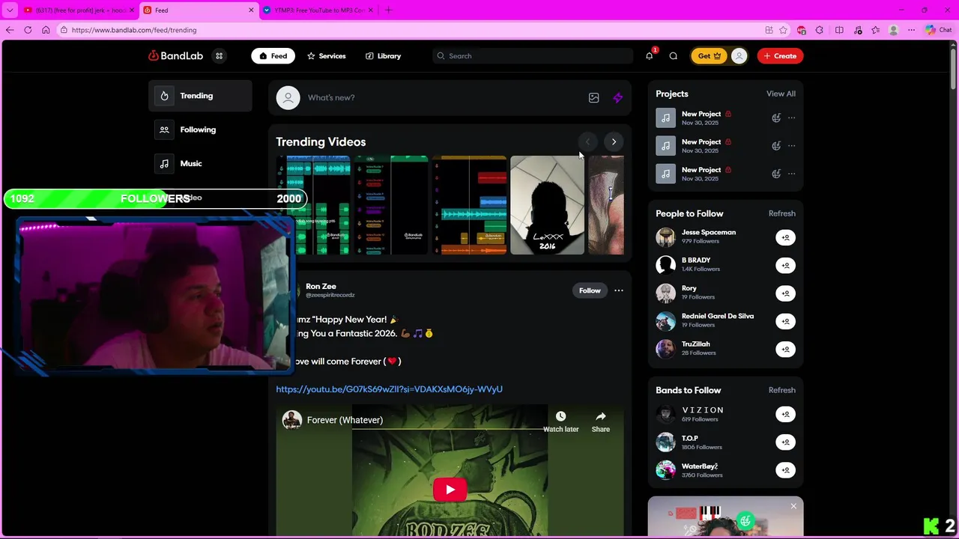Open the notifications bell
The width and height of the screenshot is (959, 539).
(x=650, y=56)
